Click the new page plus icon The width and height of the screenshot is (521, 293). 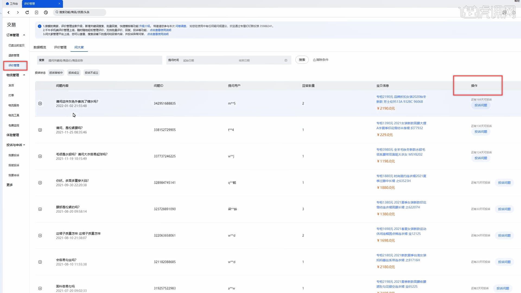(x=37, y=12)
